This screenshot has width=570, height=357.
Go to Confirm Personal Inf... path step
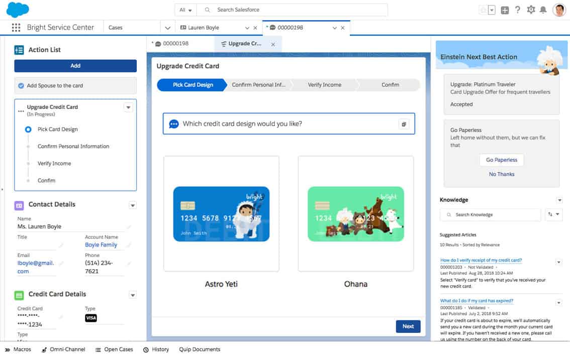pyautogui.click(x=258, y=85)
